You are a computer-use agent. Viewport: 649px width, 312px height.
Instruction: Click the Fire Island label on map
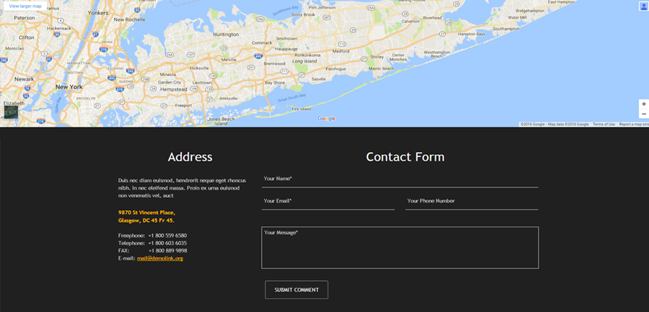click(x=301, y=109)
